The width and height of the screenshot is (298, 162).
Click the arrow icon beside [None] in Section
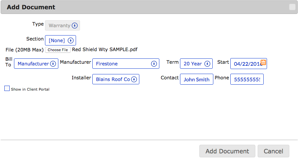(70, 40)
